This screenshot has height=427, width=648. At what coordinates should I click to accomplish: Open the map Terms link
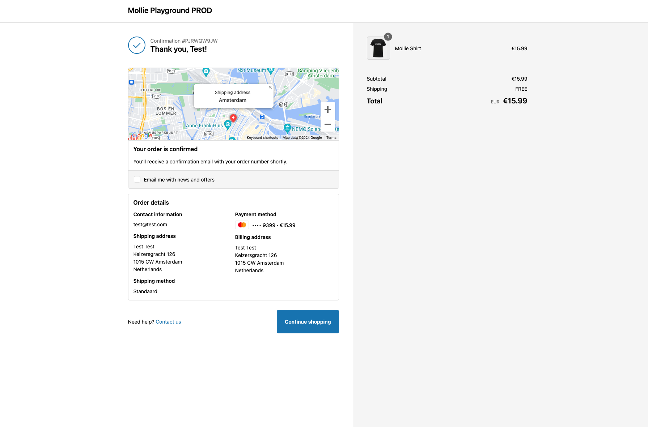(x=331, y=138)
